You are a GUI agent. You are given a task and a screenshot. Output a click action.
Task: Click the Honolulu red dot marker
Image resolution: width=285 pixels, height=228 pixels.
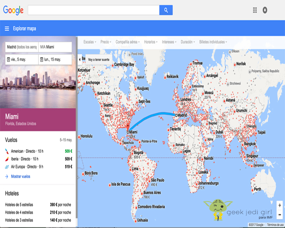click(x=79, y=137)
